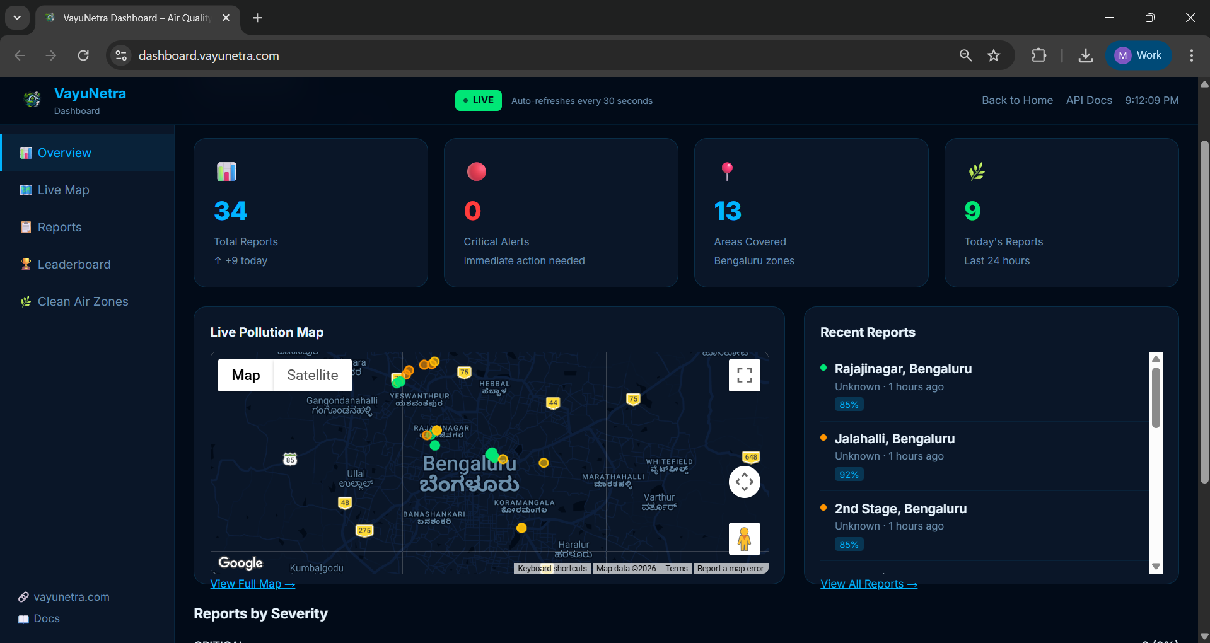Select Back to Home
This screenshot has width=1210, height=643.
click(1017, 100)
